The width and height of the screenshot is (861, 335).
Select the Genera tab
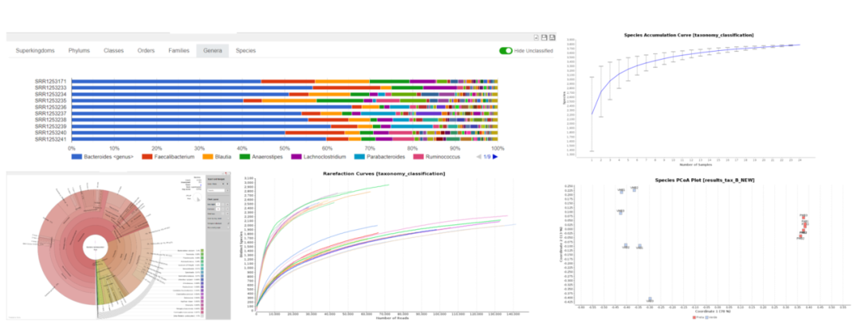pyautogui.click(x=213, y=50)
